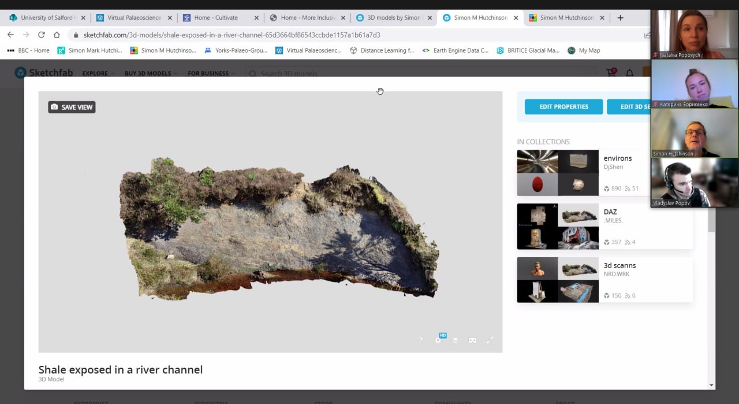Viewport: 739px width, 404px height.
Task: Click the shopping cart icon in the Sketchfab header
Action: (611, 73)
